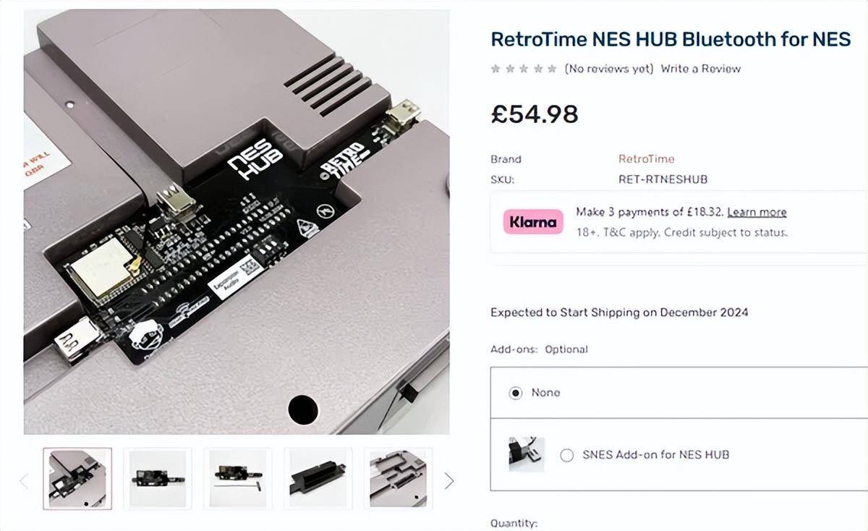This screenshot has height=531, width=868.
Task: Select SNES Add-on for NES HUB radio
Action: (x=567, y=455)
